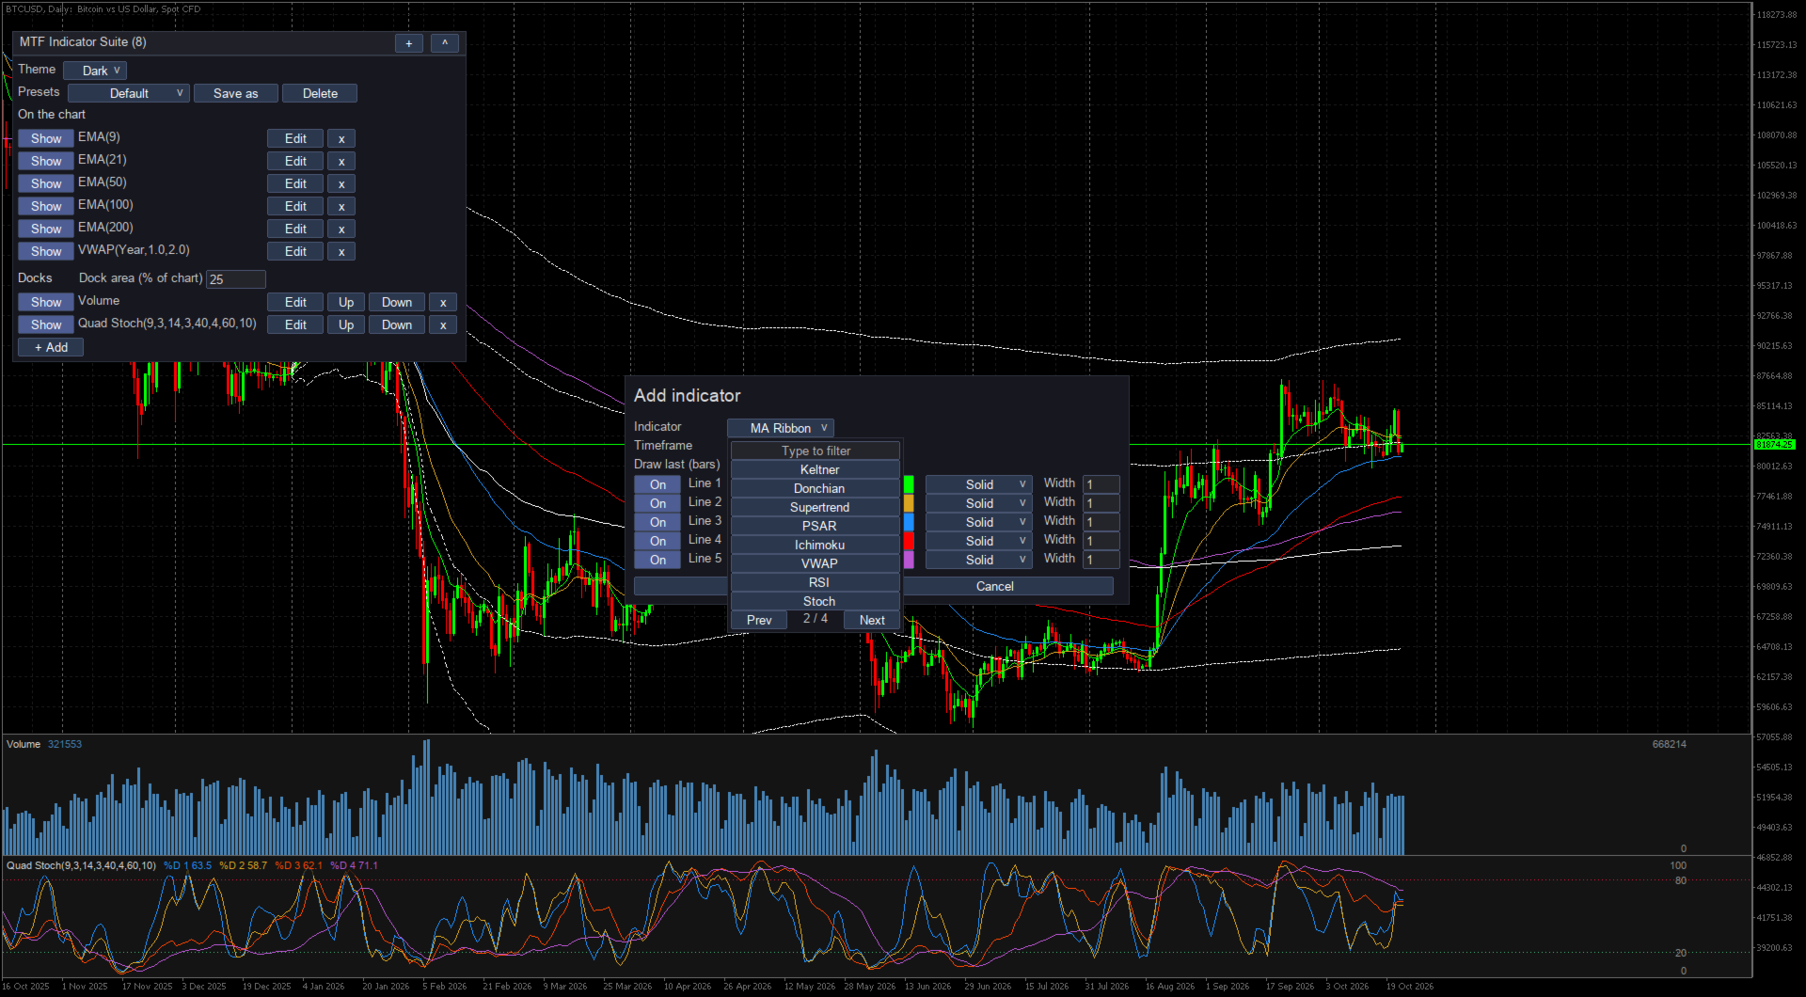
Task: Select Keltner from indicator list
Action: (x=816, y=470)
